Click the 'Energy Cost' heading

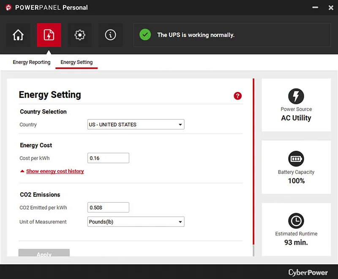(36, 145)
